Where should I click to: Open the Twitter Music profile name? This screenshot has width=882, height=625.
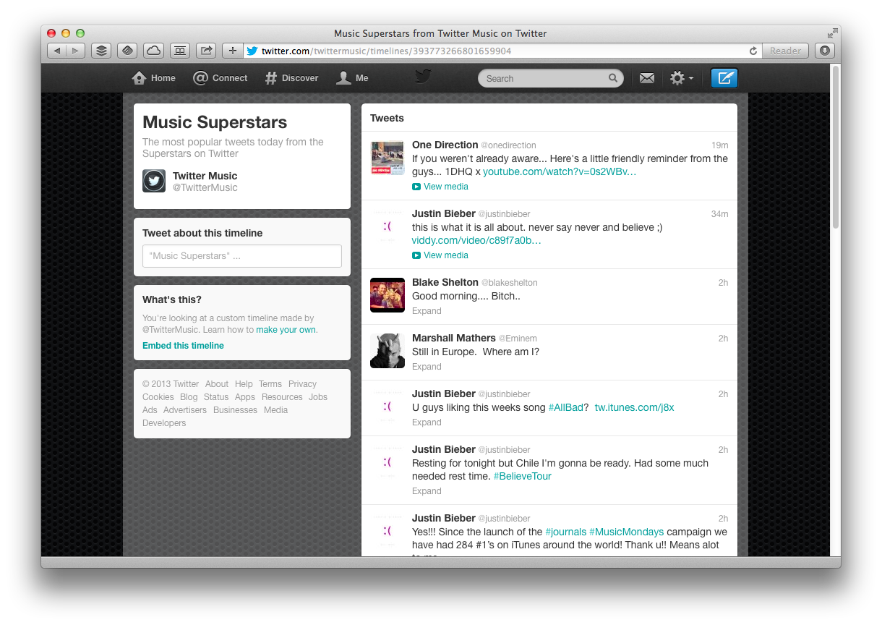click(x=205, y=176)
